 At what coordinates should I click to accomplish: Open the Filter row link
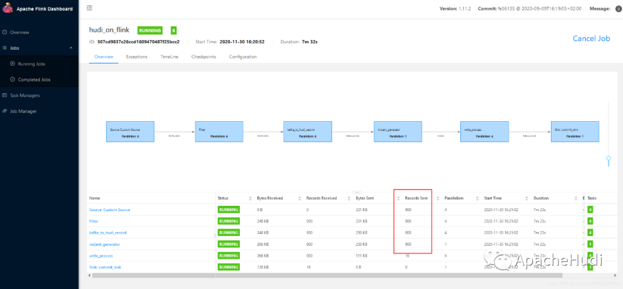[94, 221]
